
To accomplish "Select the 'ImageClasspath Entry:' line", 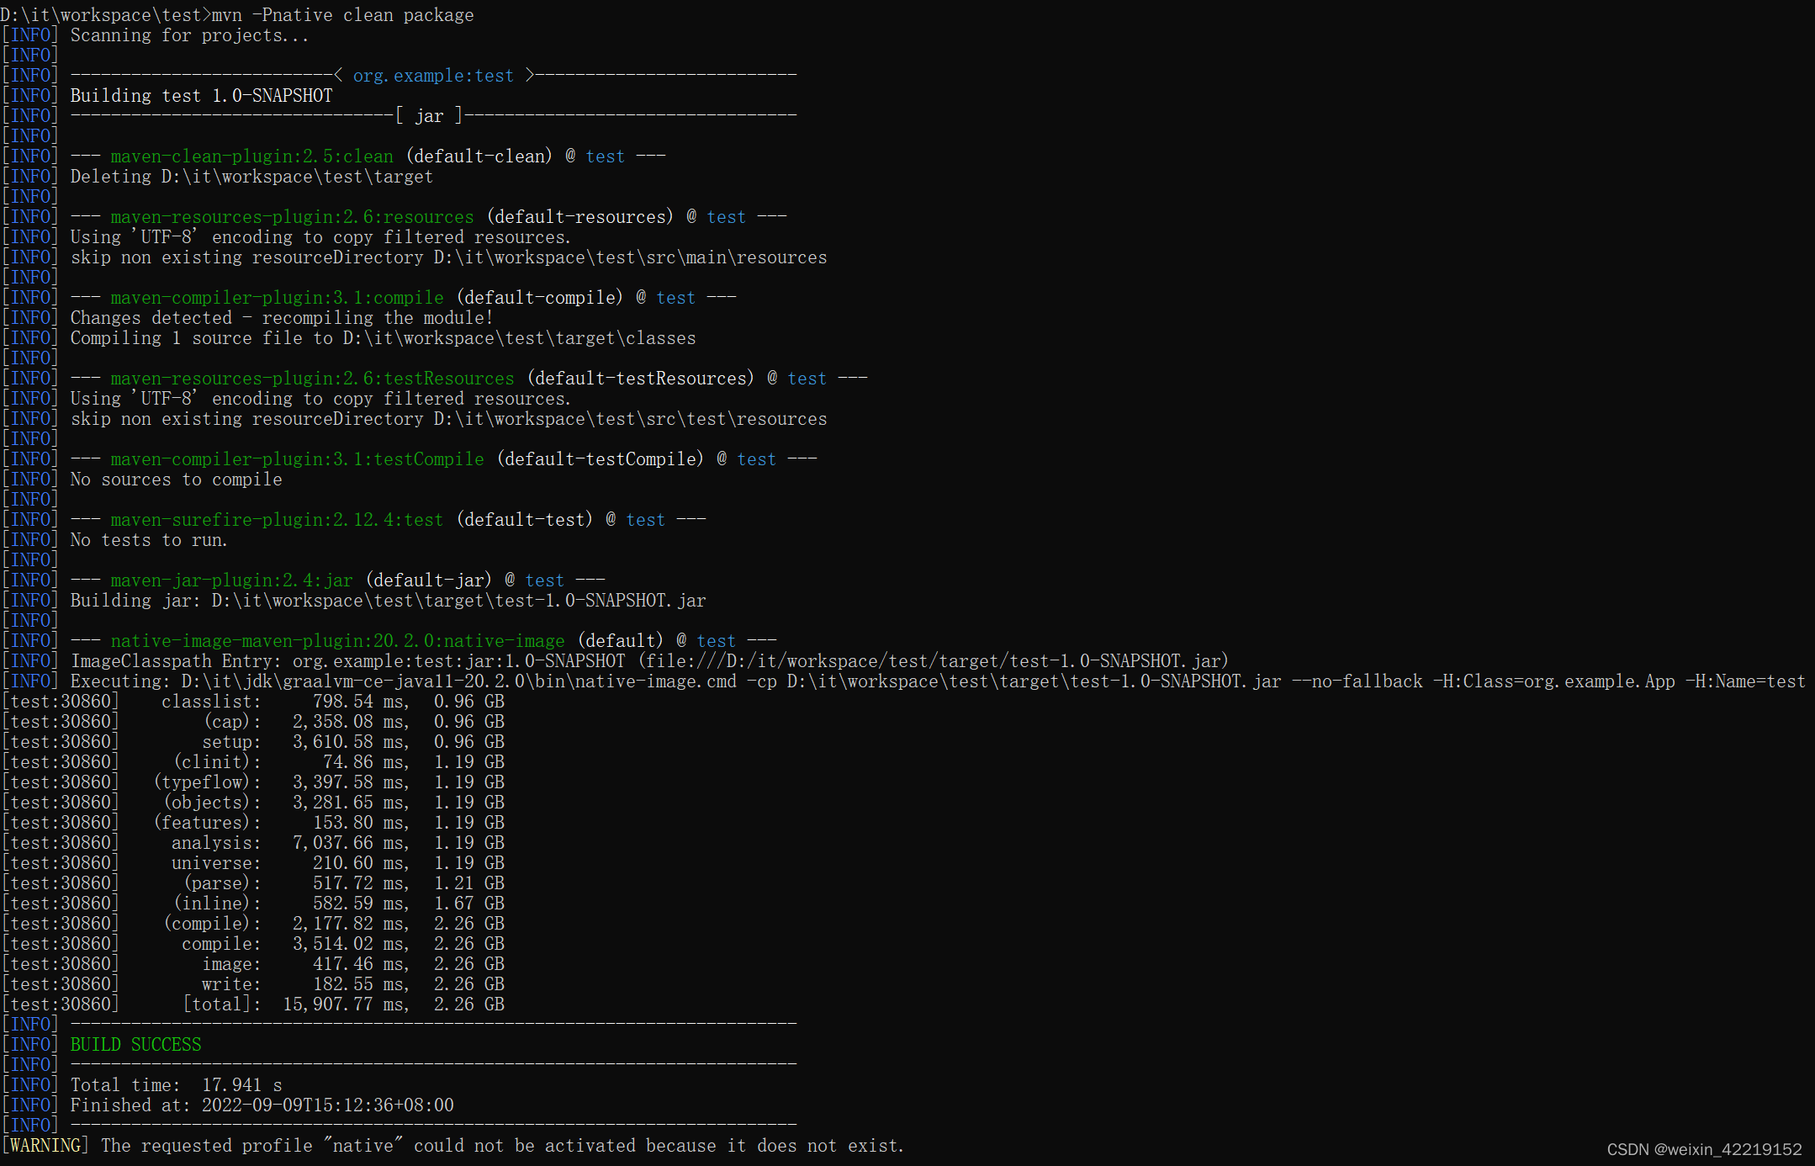I will [649, 661].
